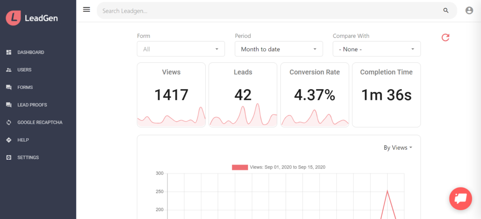Screen dimensions: 481x219
Task: Click the Users sidebar icon
Action: [8, 70]
